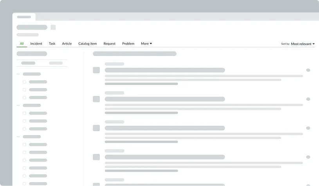
Task: Filter results by Catalog item tab
Action: click(88, 43)
